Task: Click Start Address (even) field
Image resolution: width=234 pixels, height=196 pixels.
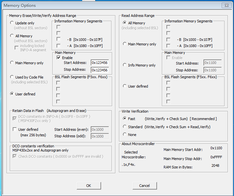Action: 100,129
